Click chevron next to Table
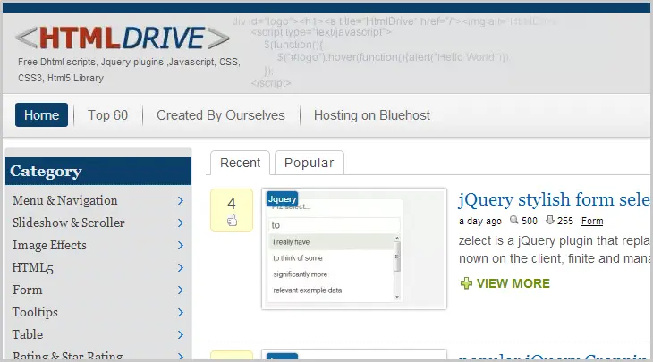The image size is (653, 362). (181, 334)
